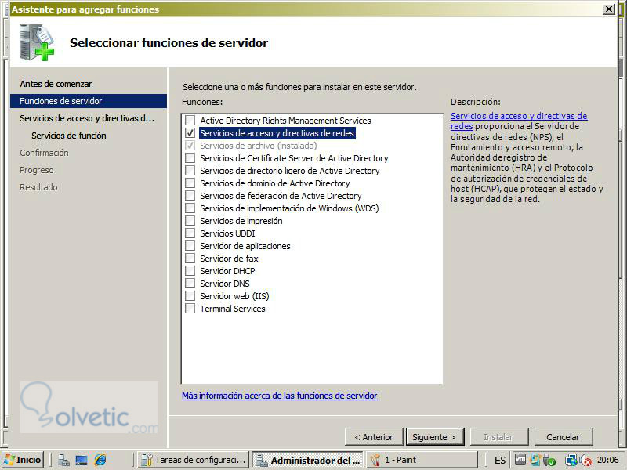Tick Servicios de Certificate Server de Active Directory
This screenshot has width=627, height=470.
point(190,158)
